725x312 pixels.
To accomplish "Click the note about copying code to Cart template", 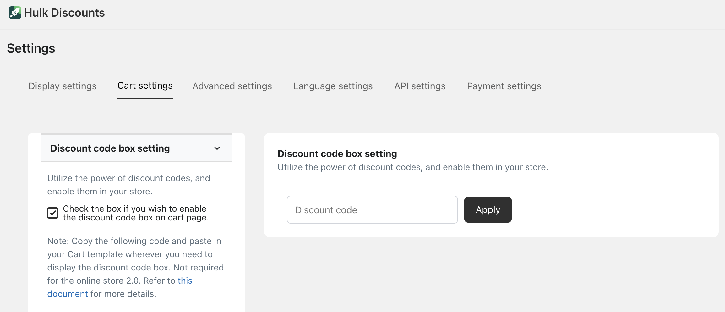I will pos(135,254).
